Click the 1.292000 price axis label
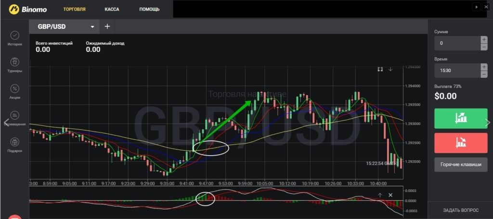Viewport: 493px width, 219px height. 412,162
